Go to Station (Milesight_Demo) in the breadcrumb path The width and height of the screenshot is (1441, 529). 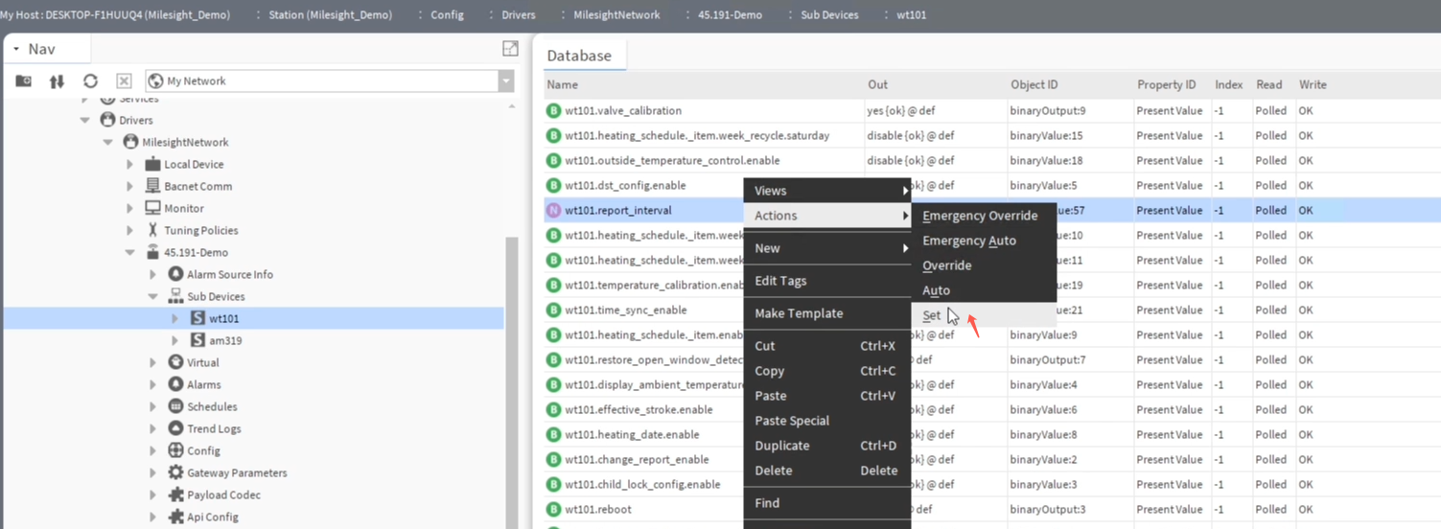pos(330,15)
